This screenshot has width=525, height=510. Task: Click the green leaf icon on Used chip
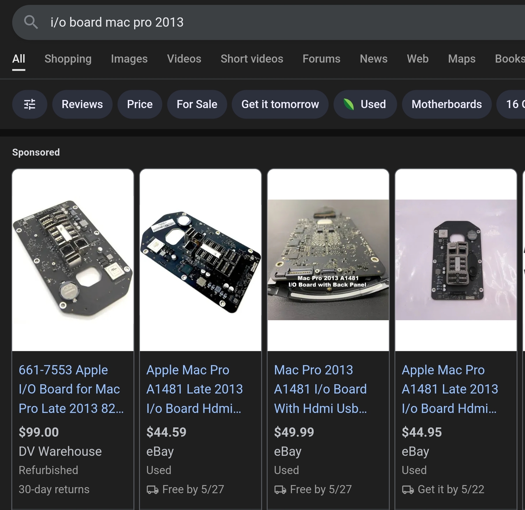coord(349,104)
